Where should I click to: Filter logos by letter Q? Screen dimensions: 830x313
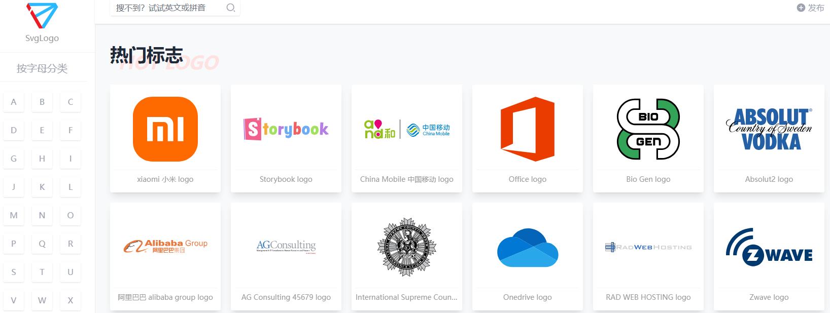[x=42, y=244]
